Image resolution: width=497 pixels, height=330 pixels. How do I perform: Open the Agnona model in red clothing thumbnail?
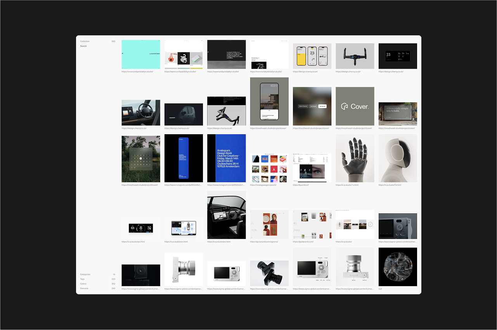point(269,225)
